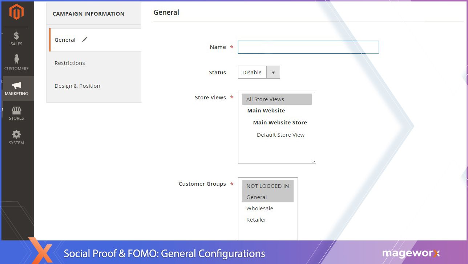Switch to the General tab
Viewport: 468px width, 264px height.
(65, 40)
